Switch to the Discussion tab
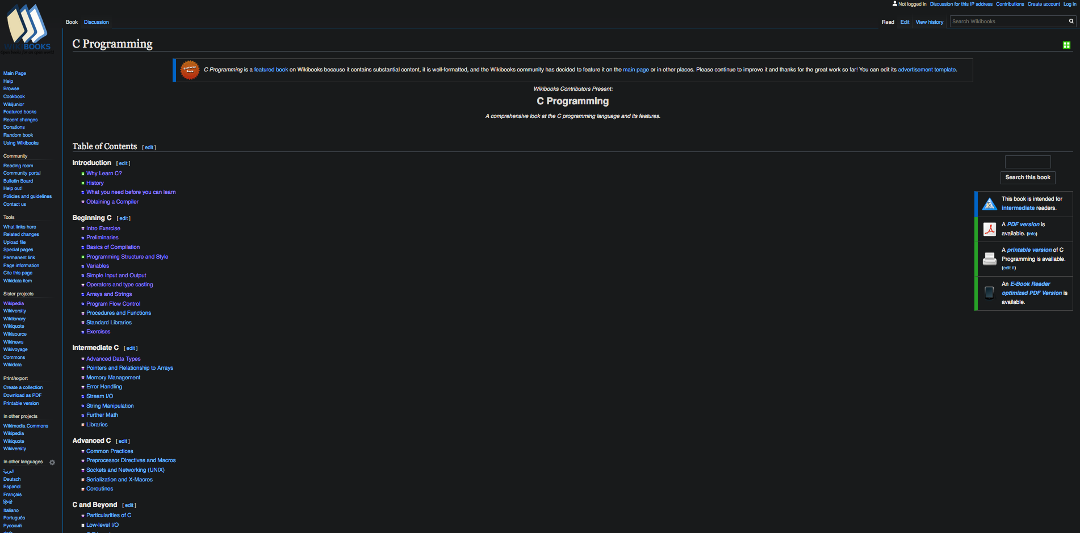The image size is (1080, 533). click(97, 22)
